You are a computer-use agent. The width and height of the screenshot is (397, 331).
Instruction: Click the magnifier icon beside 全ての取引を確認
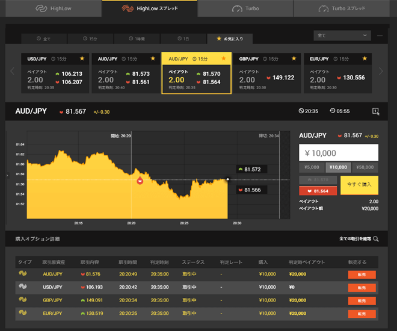[376, 239]
